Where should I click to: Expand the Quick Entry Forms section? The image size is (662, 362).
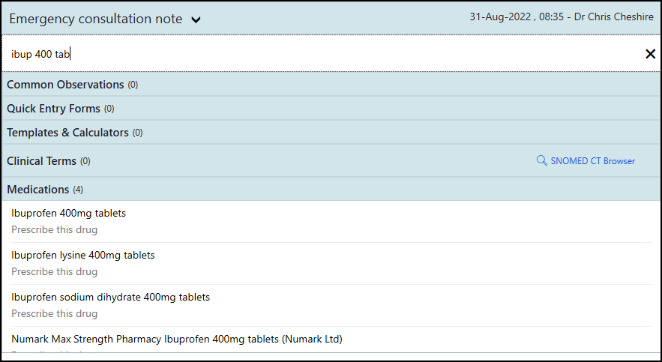(x=53, y=109)
